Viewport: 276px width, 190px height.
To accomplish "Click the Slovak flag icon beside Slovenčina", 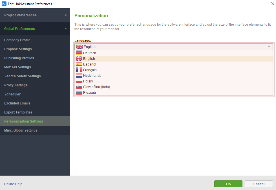I will click(79, 87).
